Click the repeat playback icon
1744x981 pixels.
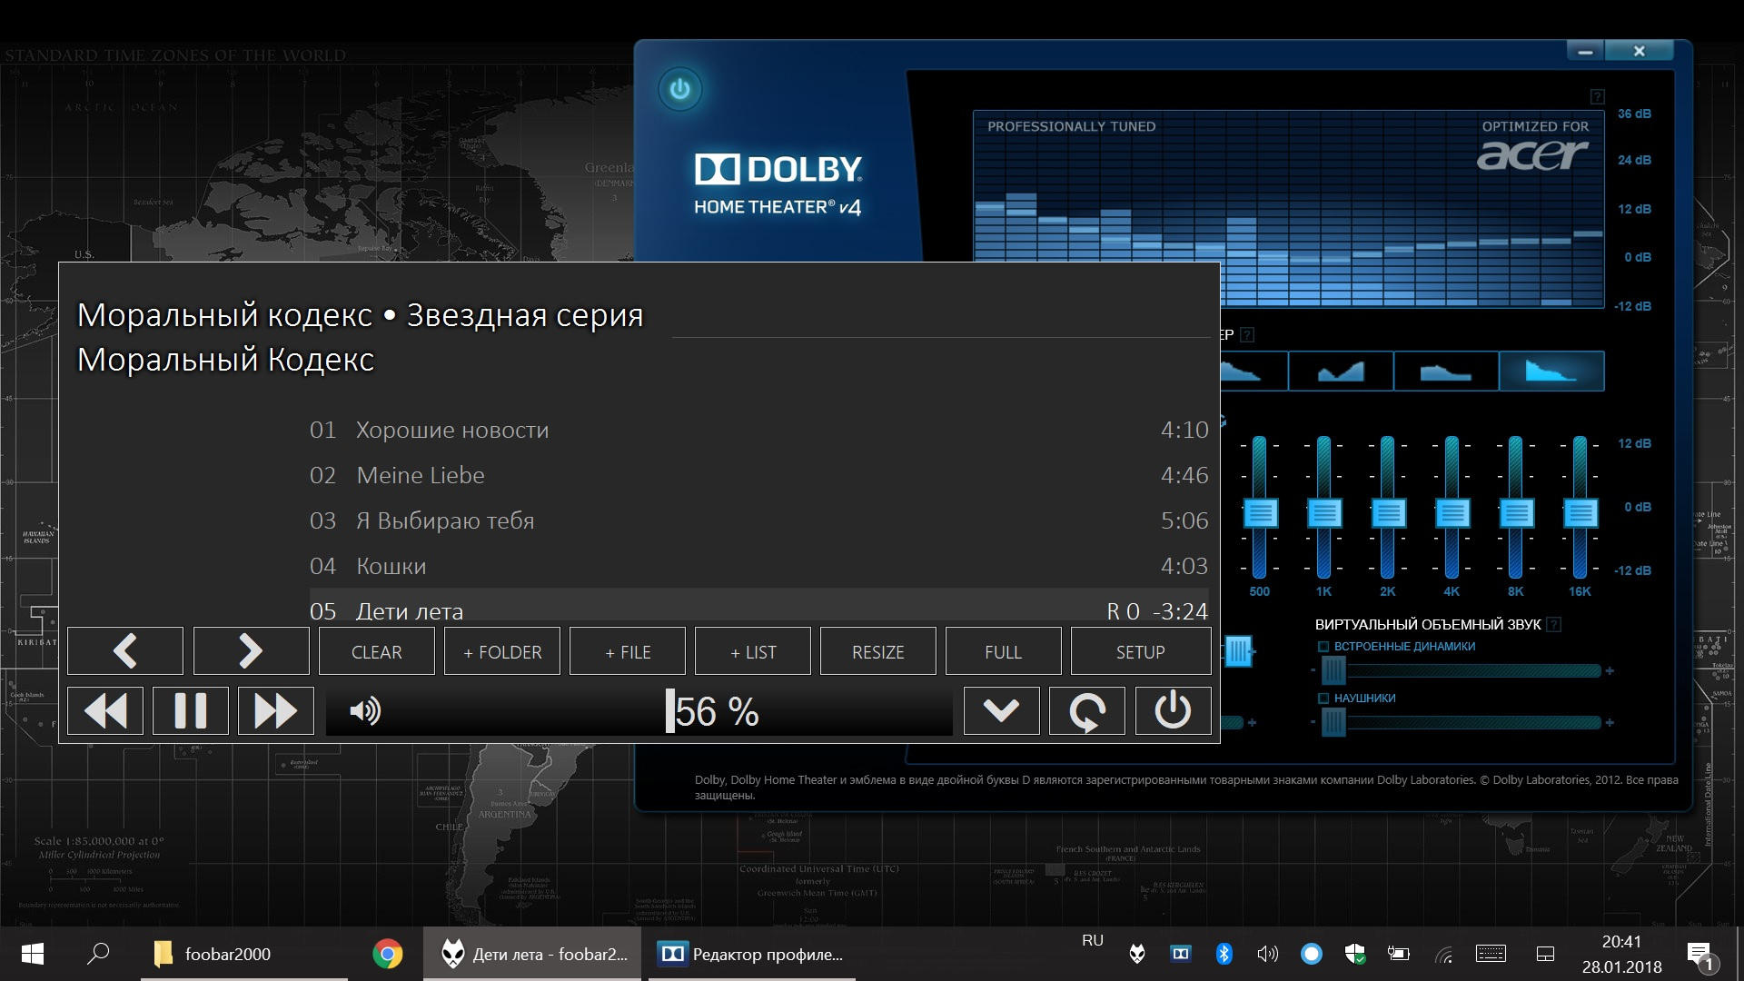click(1086, 710)
